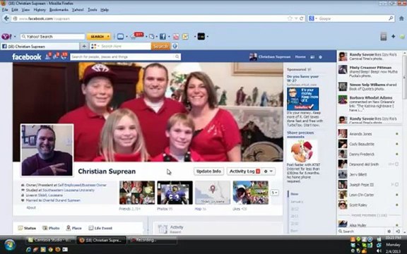Image resolution: width=407 pixels, height=254 pixels.
Task: Open the Help menu
Action: 105,10
